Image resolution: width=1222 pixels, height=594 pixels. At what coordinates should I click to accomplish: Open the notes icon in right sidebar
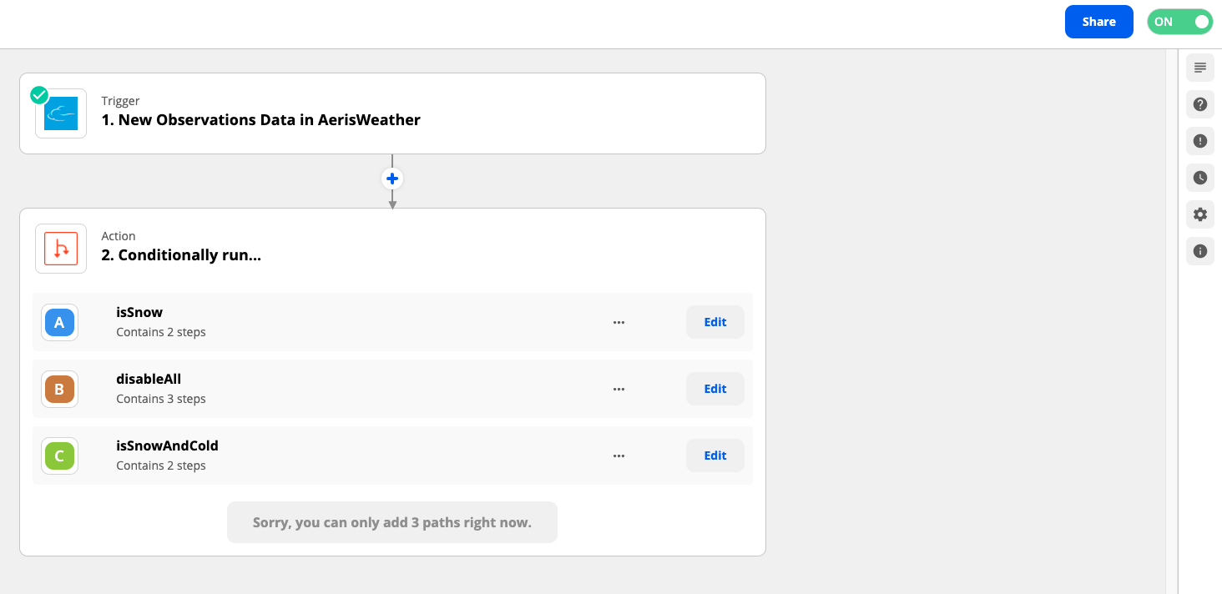click(1200, 68)
